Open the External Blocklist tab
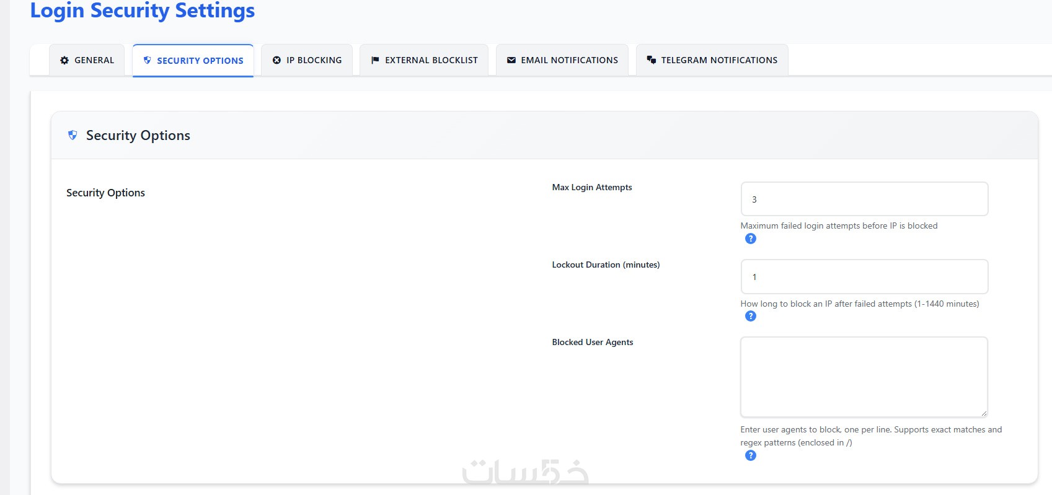Image resolution: width=1052 pixels, height=495 pixels. pos(424,60)
